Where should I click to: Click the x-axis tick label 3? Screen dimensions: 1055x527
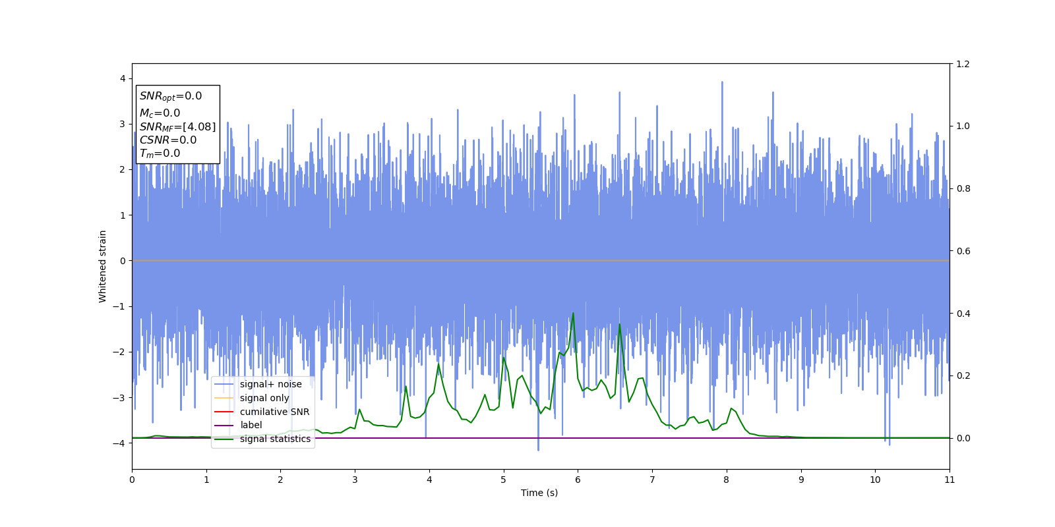coord(355,480)
